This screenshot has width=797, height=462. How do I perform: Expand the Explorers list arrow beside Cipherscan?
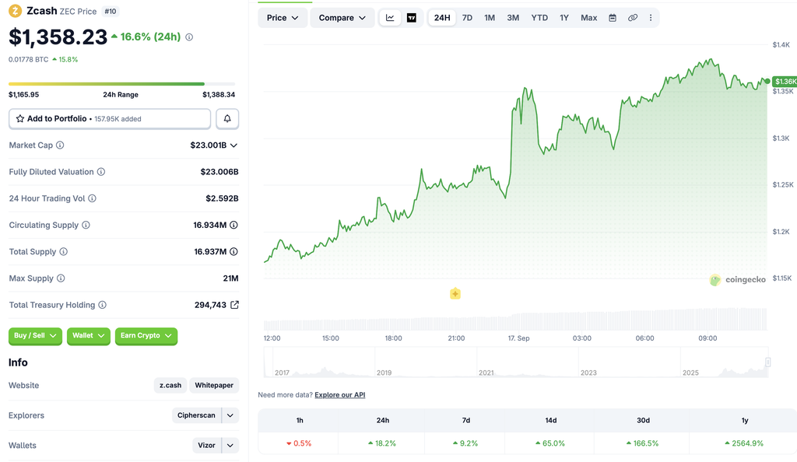[230, 415]
